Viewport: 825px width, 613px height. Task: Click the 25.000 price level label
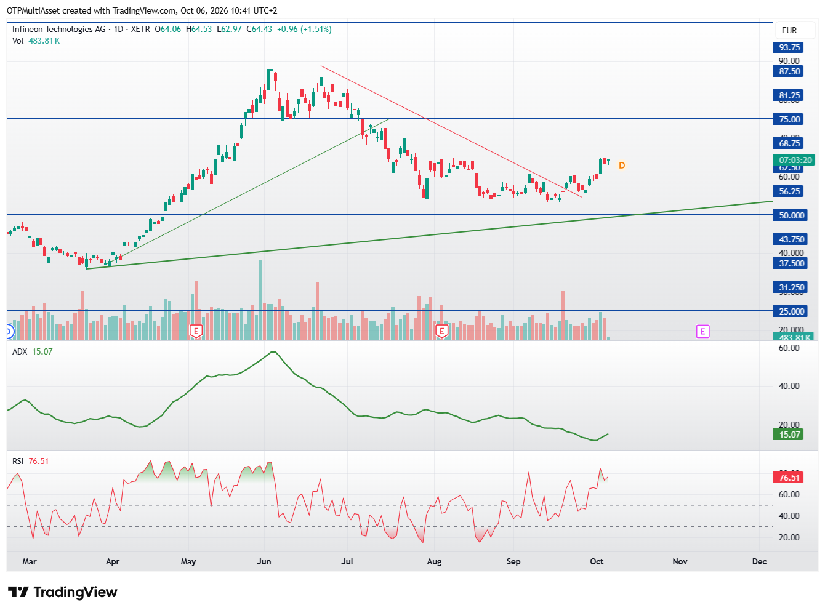pos(791,311)
